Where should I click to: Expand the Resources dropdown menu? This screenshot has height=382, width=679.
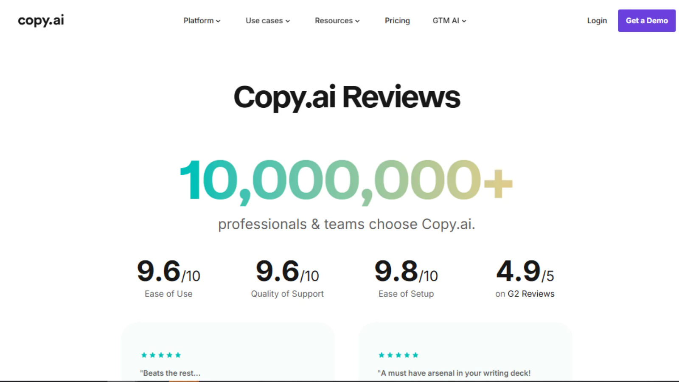334,20
